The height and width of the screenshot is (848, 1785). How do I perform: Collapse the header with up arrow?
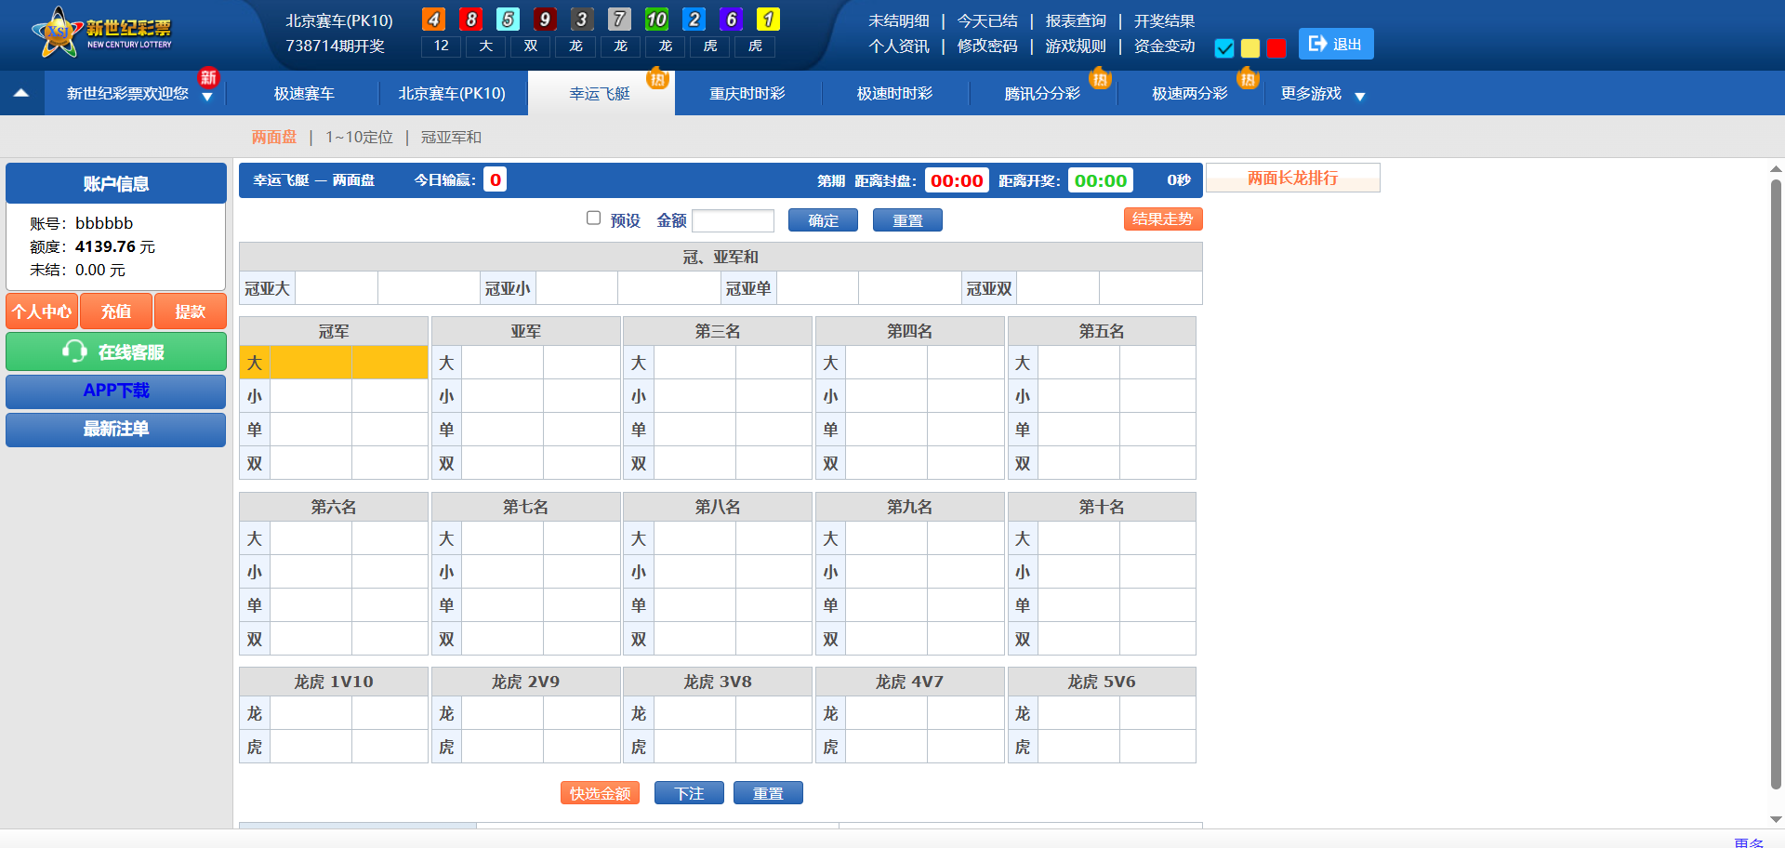coord(21,93)
